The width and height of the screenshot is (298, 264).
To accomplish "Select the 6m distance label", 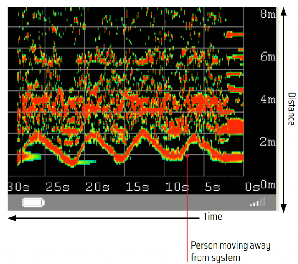I will pyautogui.click(x=267, y=57).
